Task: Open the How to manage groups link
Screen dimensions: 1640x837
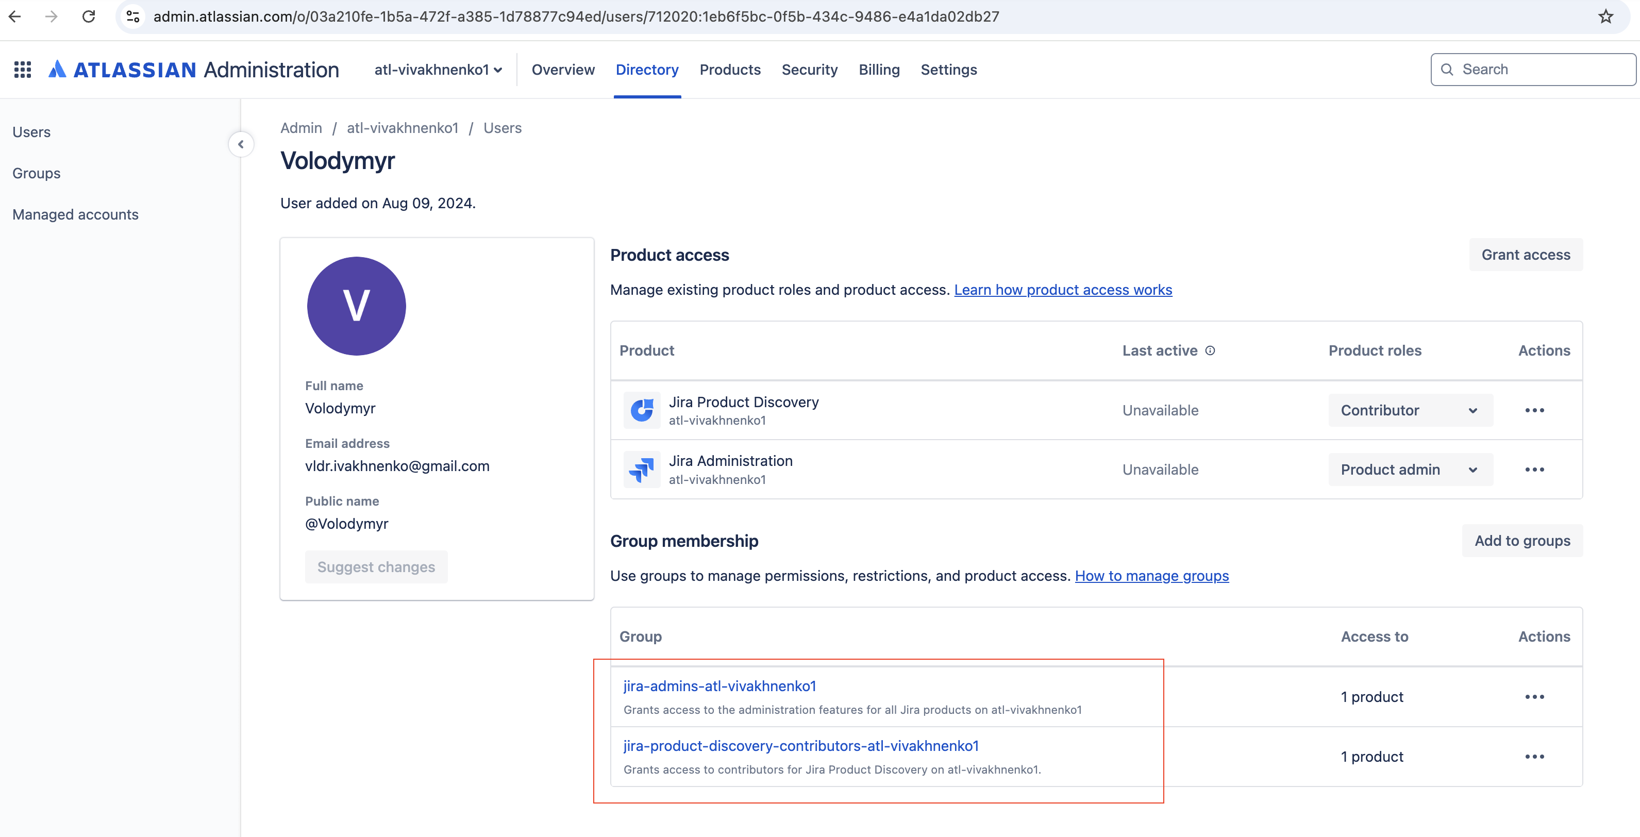Action: pyautogui.click(x=1152, y=575)
